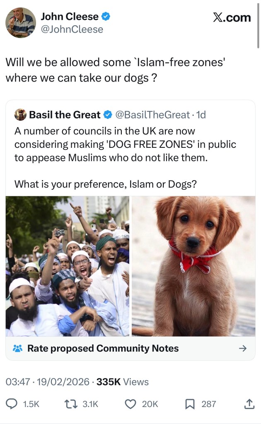The image size is (261, 424).
Task: Open the @JohnCleese handle link
Action: (x=72, y=29)
